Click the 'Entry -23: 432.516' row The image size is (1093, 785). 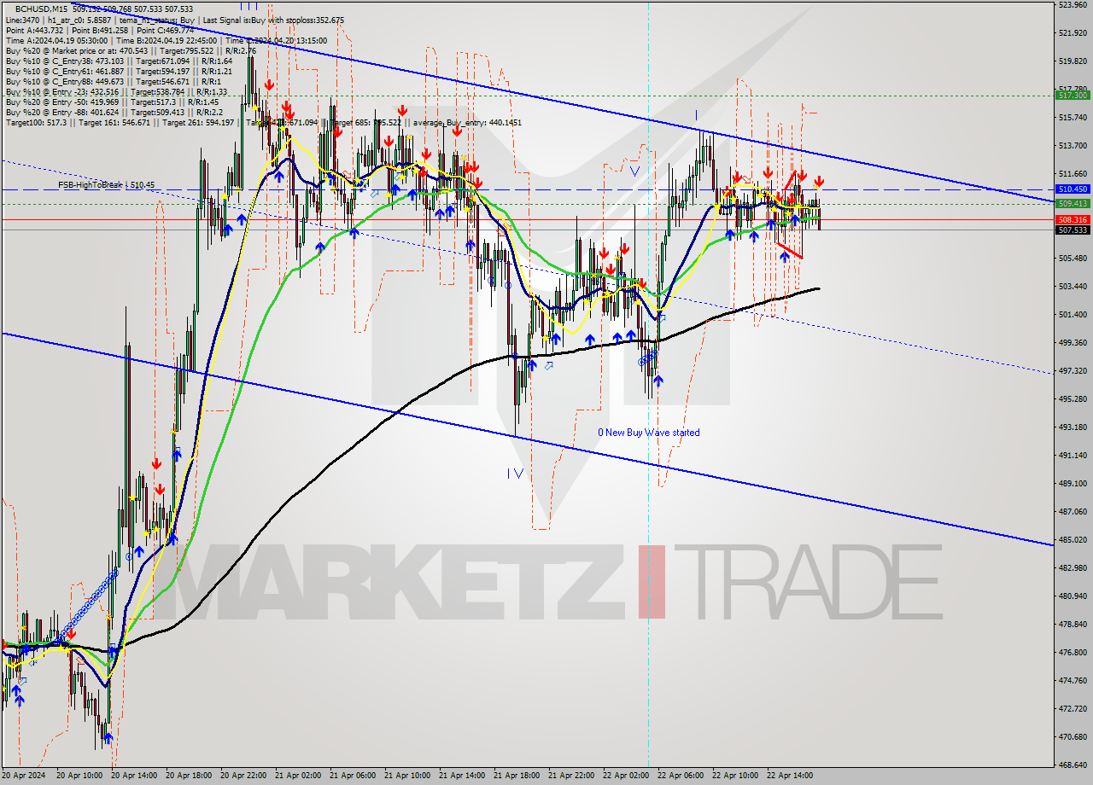click(116, 91)
